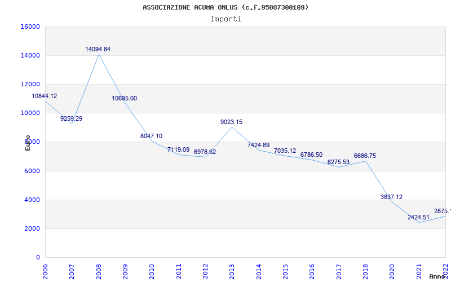Click x-axis year 2006
Image resolution: width=451 pixels, height=282 pixels.
(46, 271)
